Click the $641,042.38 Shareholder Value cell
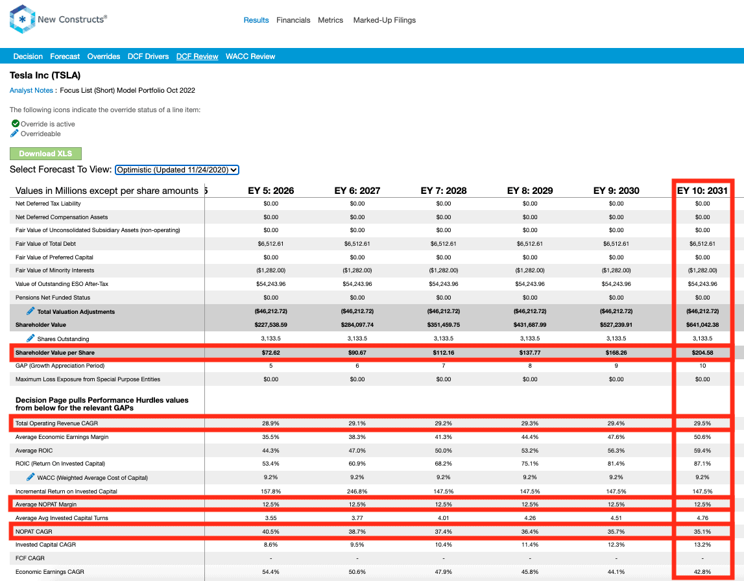This screenshot has width=744, height=581. point(702,325)
